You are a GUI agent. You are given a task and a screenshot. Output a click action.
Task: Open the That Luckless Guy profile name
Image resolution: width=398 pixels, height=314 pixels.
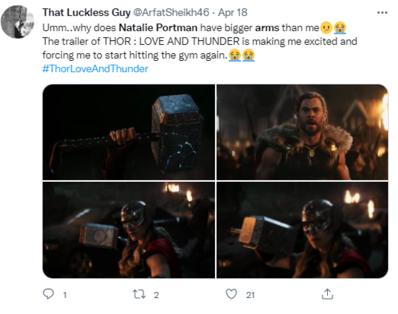tap(79, 12)
